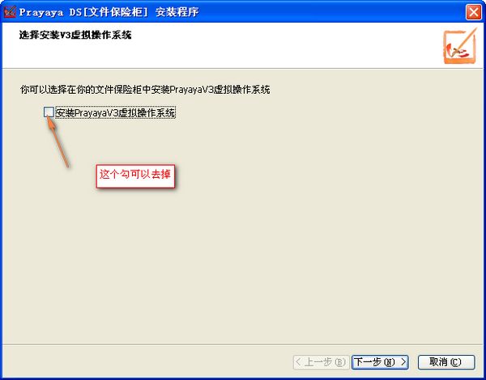Click the disabled < 上一步(B) button
The width and height of the screenshot is (486, 380).
point(321,362)
